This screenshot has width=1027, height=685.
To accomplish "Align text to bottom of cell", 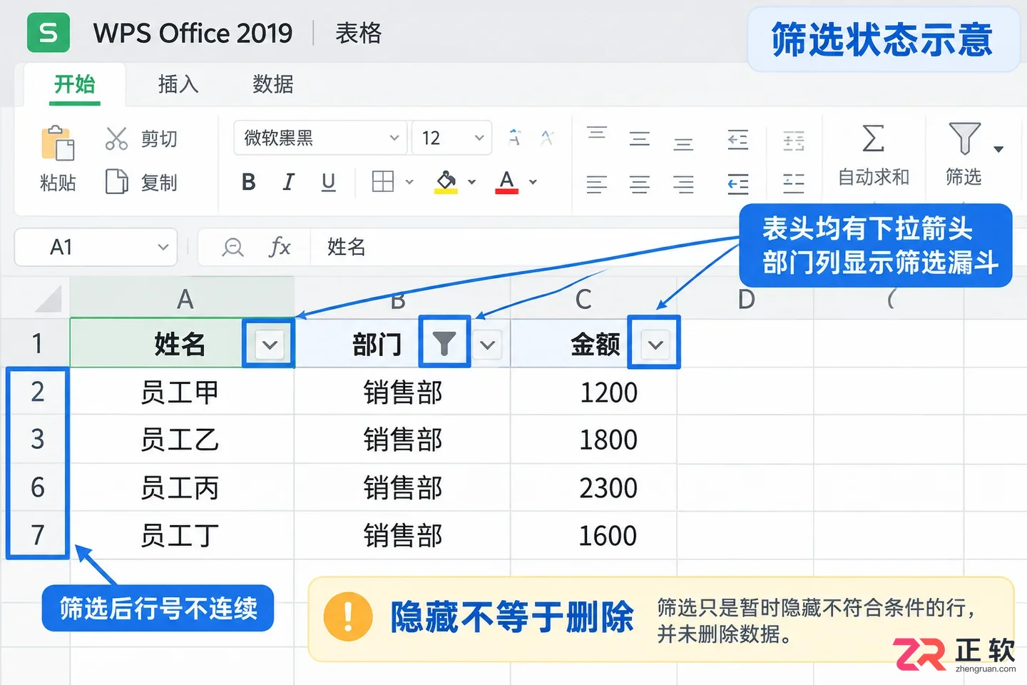I will coord(683,145).
